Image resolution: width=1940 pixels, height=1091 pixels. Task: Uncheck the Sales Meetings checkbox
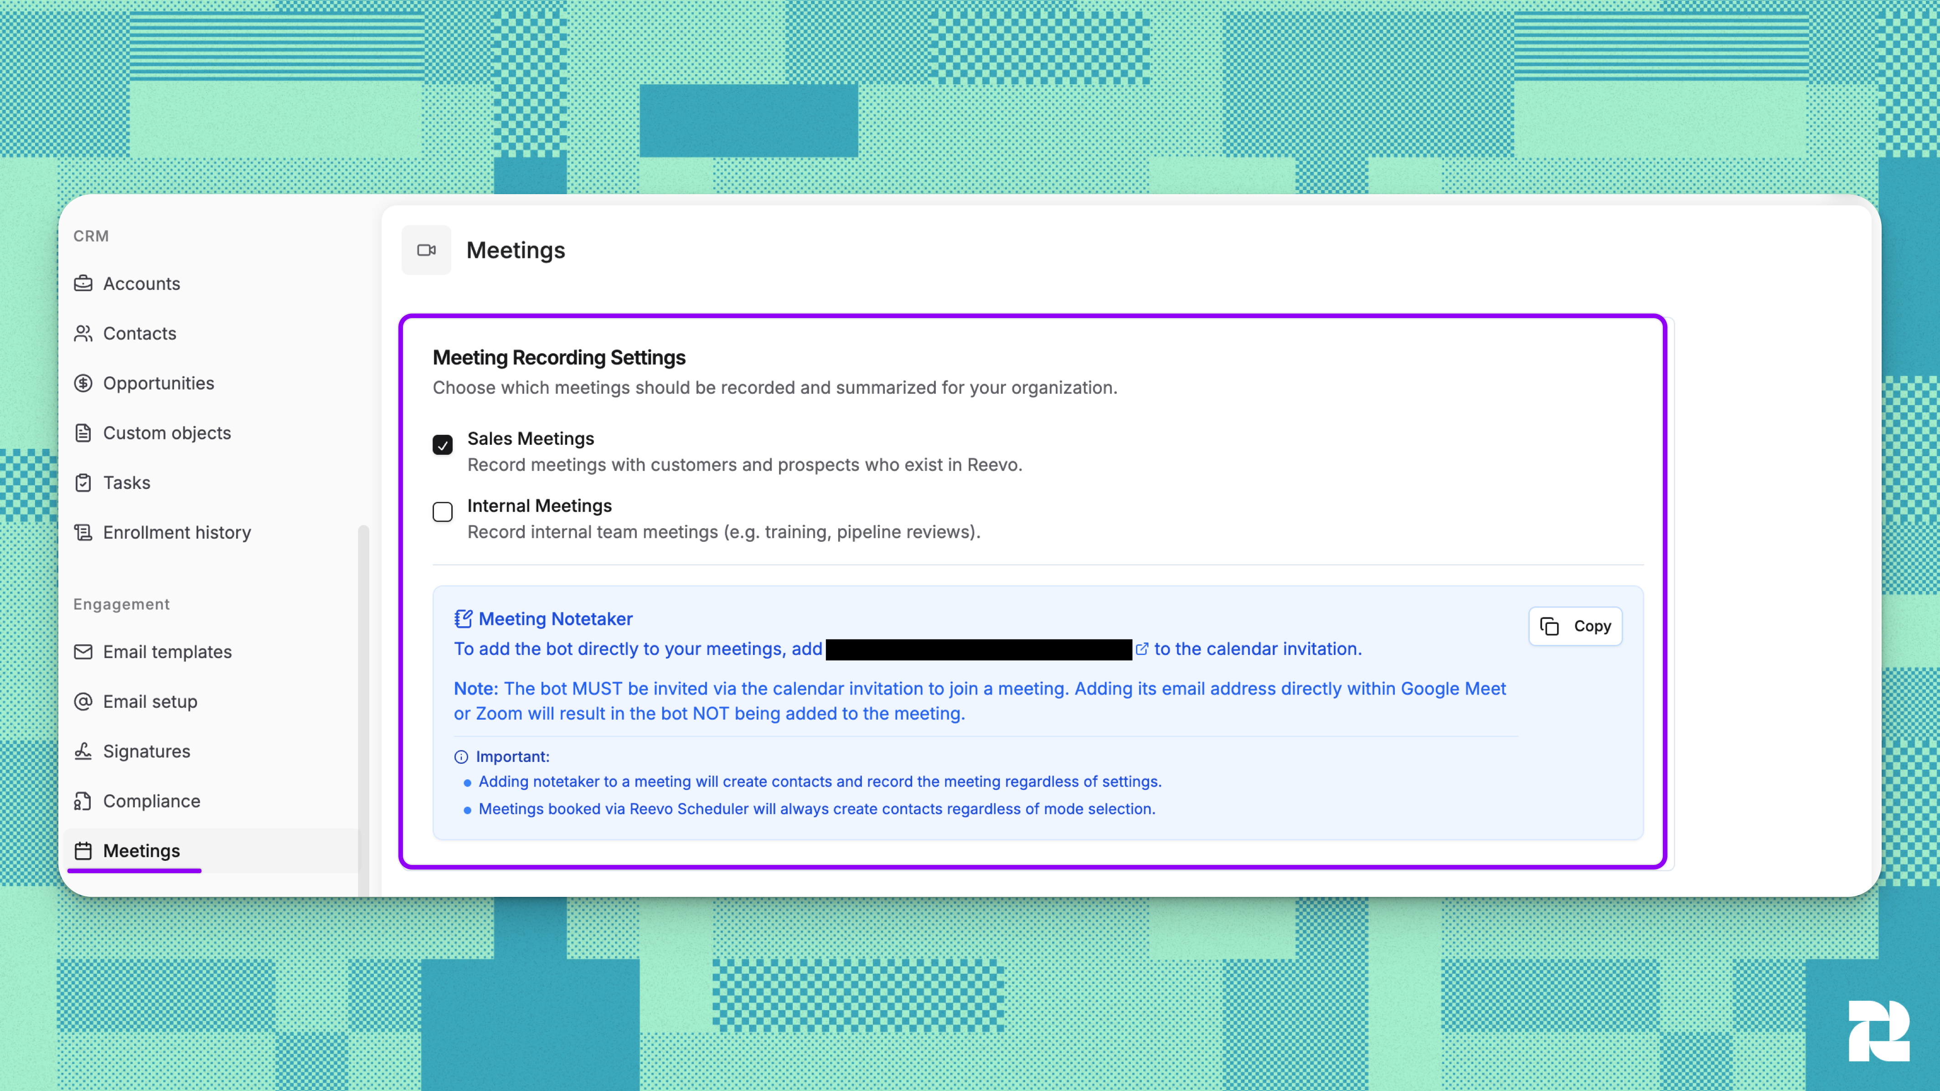click(x=443, y=445)
